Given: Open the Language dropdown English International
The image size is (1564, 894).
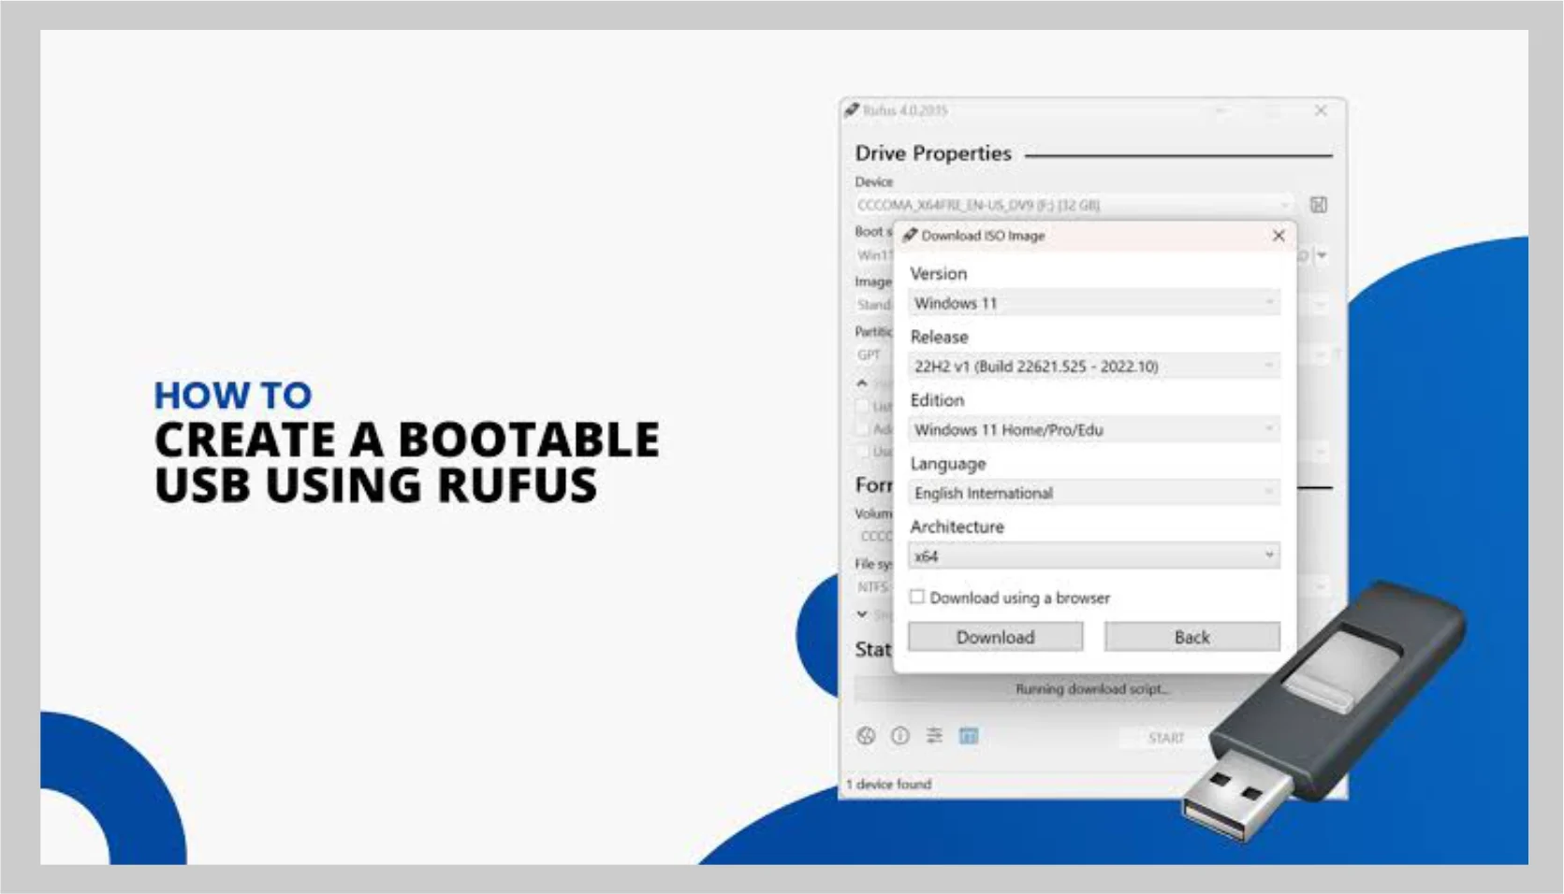Looking at the screenshot, I should [1093, 493].
